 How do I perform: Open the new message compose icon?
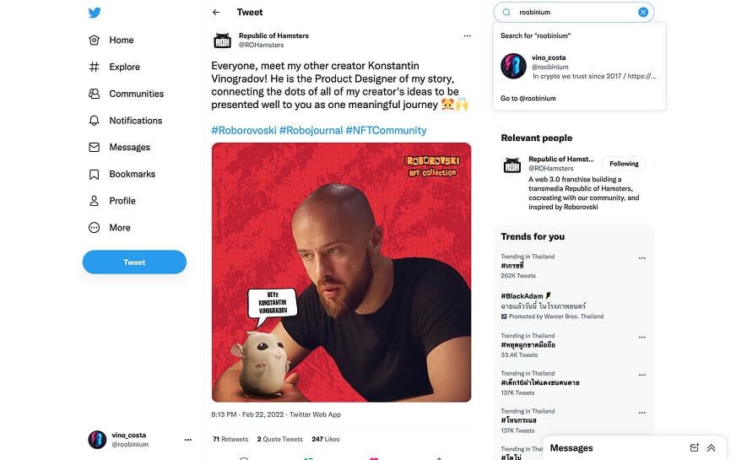[x=695, y=448]
